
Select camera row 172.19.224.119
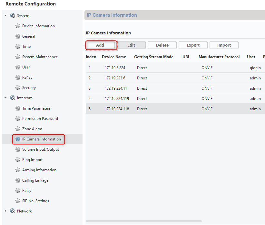click(175, 98)
